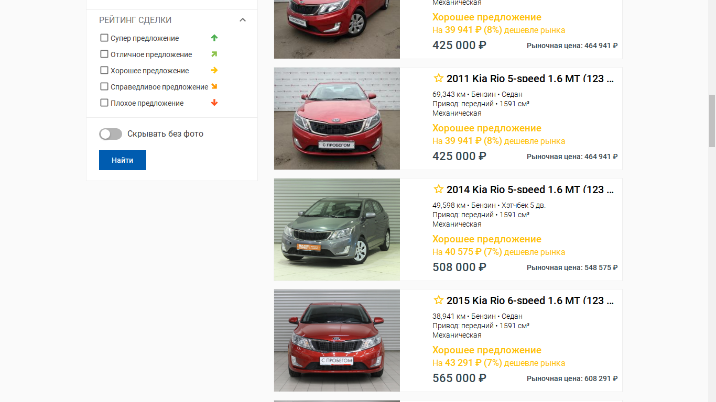This screenshot has height=402, width=716.
Task: Check the Плохое предложение checkbox
Action: [x=104, y=103]
